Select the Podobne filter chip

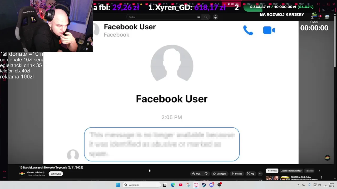[x=310, y=171]
